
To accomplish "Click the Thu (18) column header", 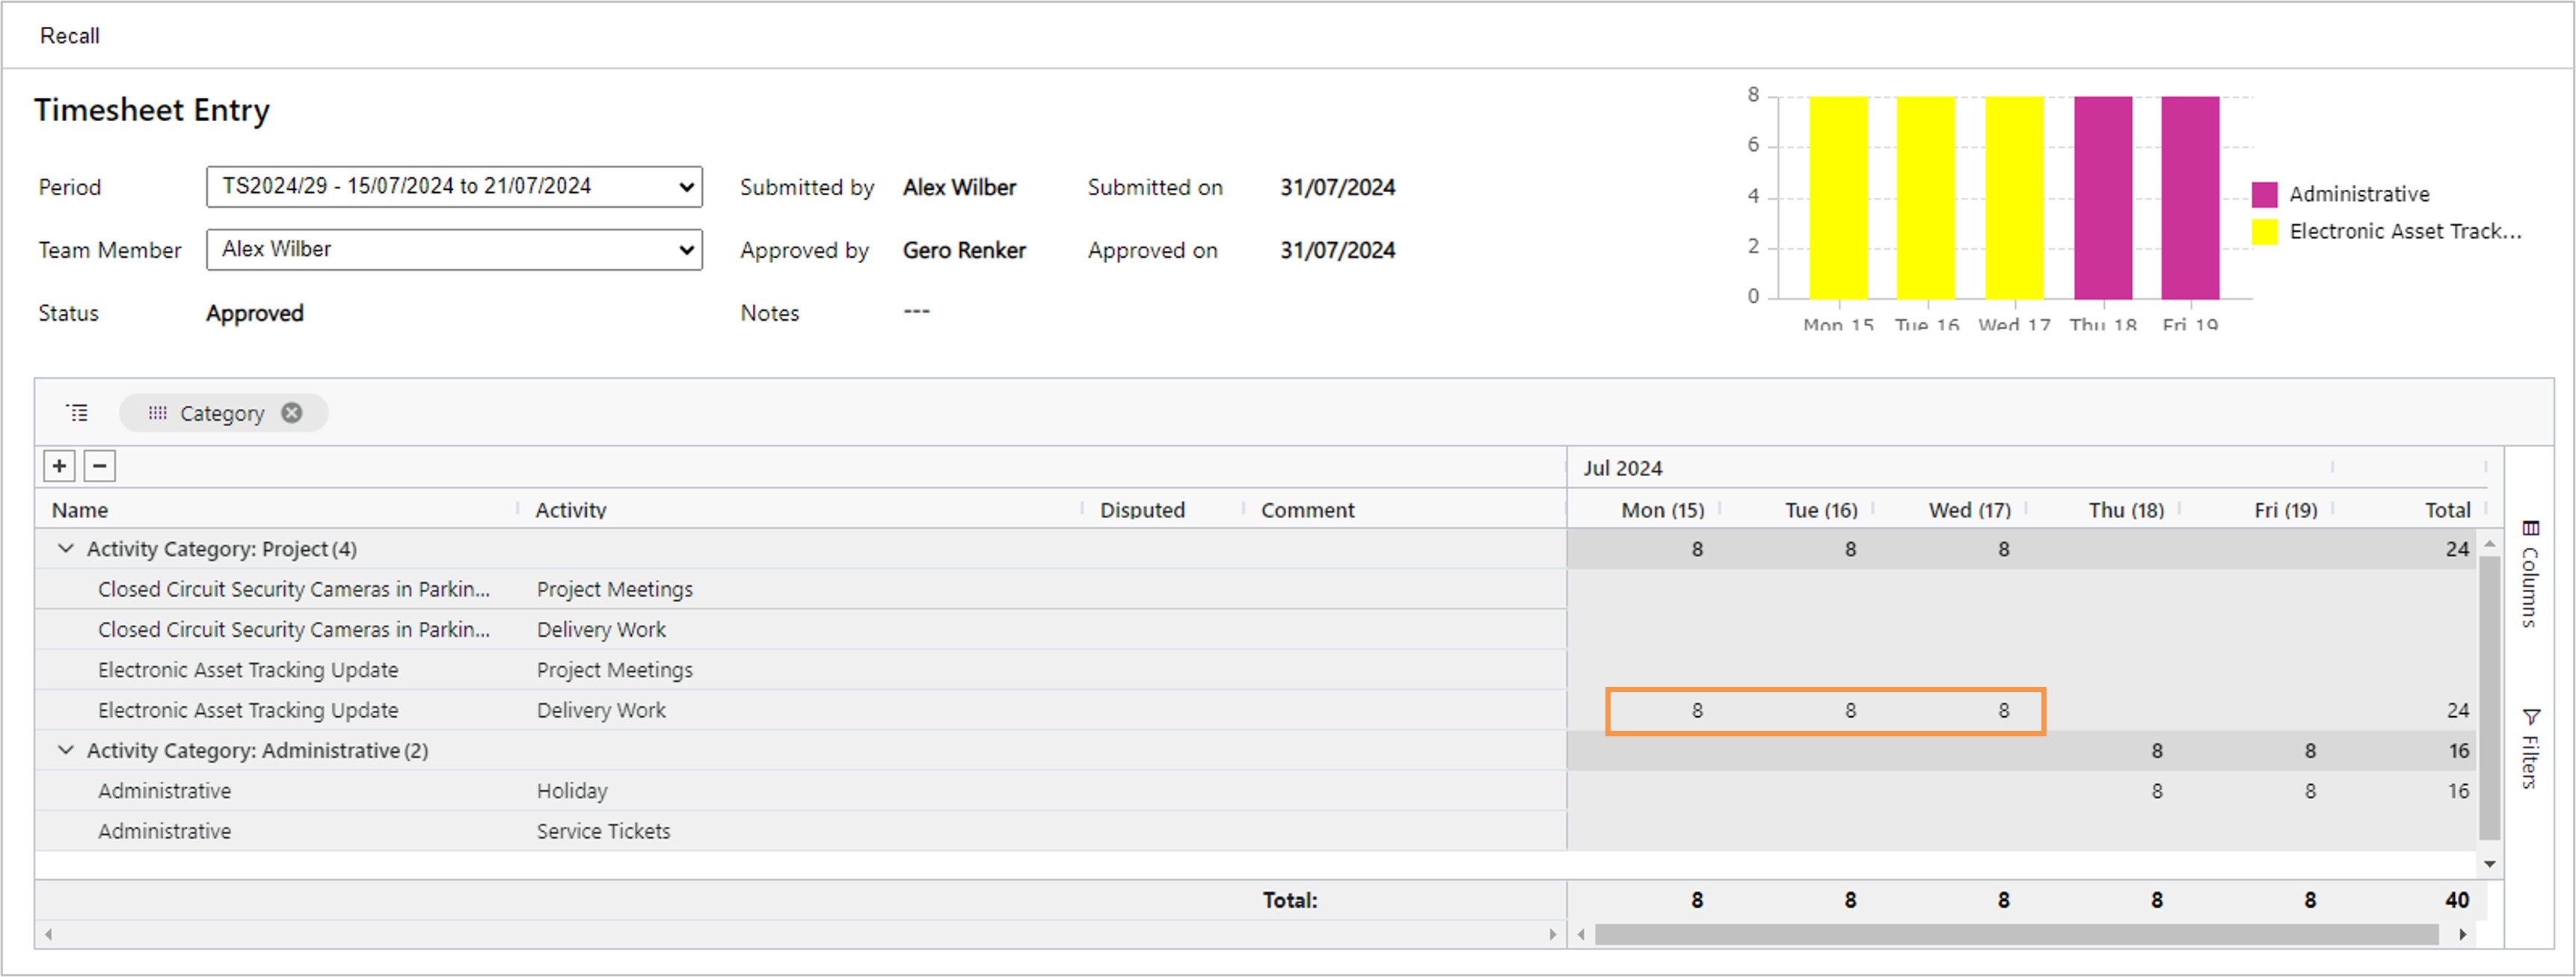I will point(2126,510).
